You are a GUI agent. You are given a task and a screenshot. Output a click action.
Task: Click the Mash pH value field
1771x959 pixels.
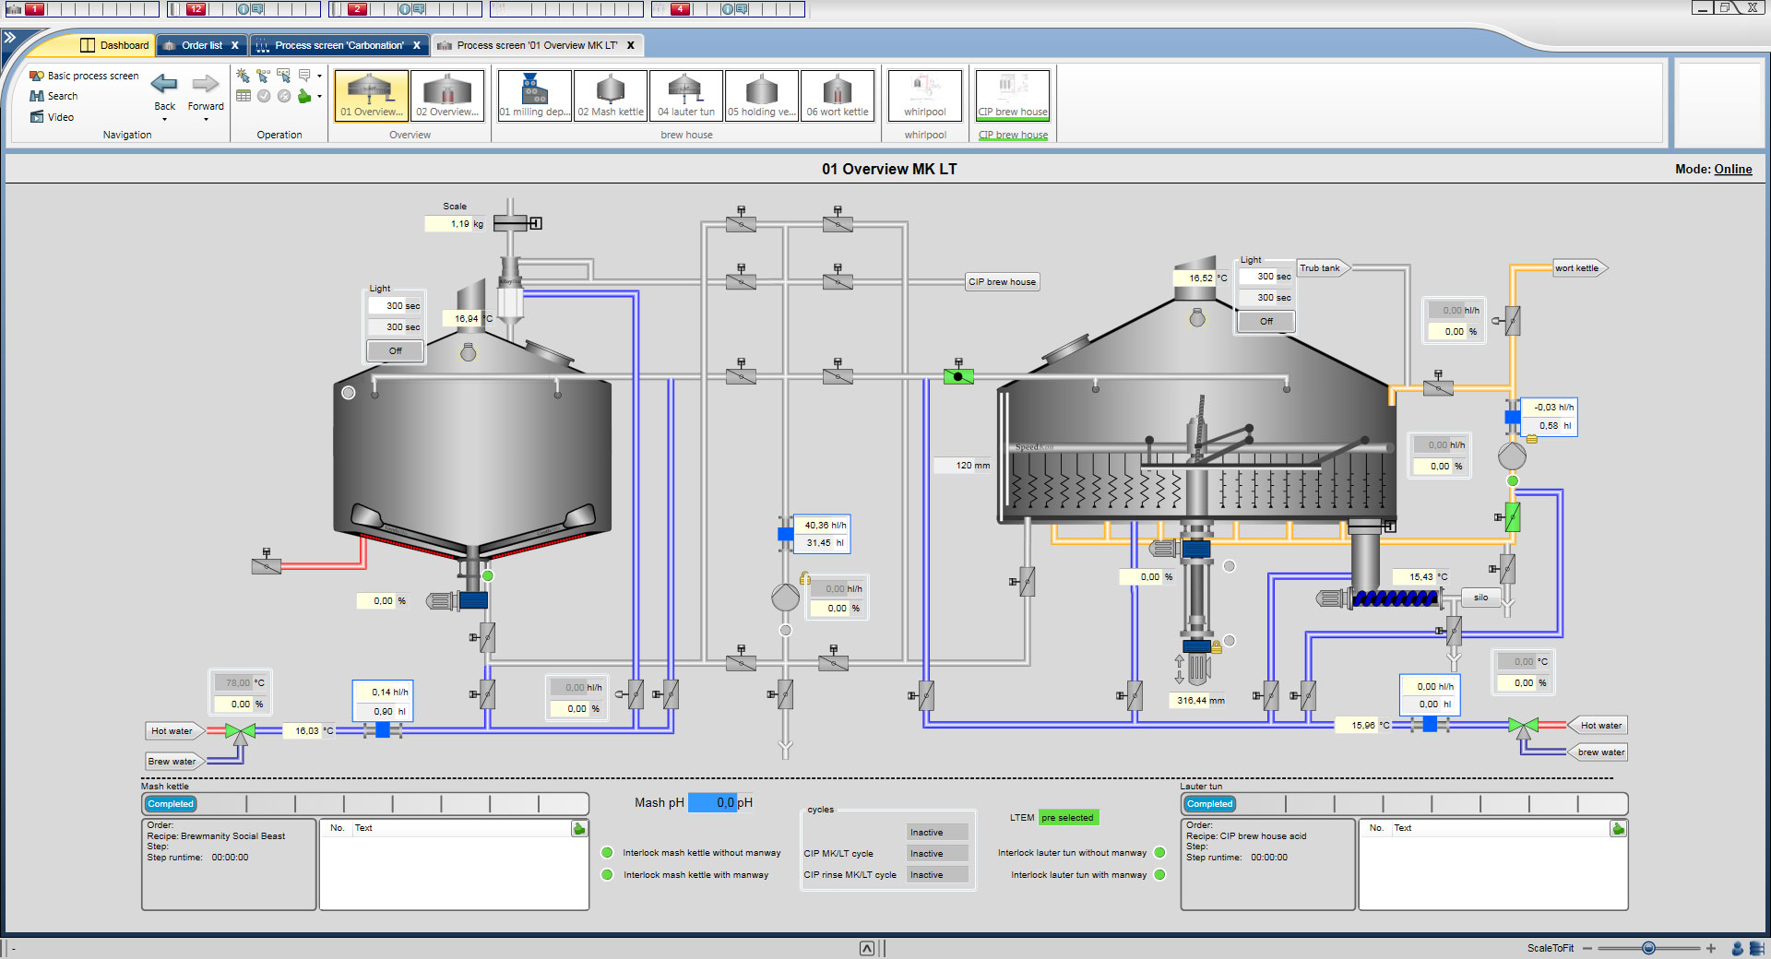(x=712, y=802)
